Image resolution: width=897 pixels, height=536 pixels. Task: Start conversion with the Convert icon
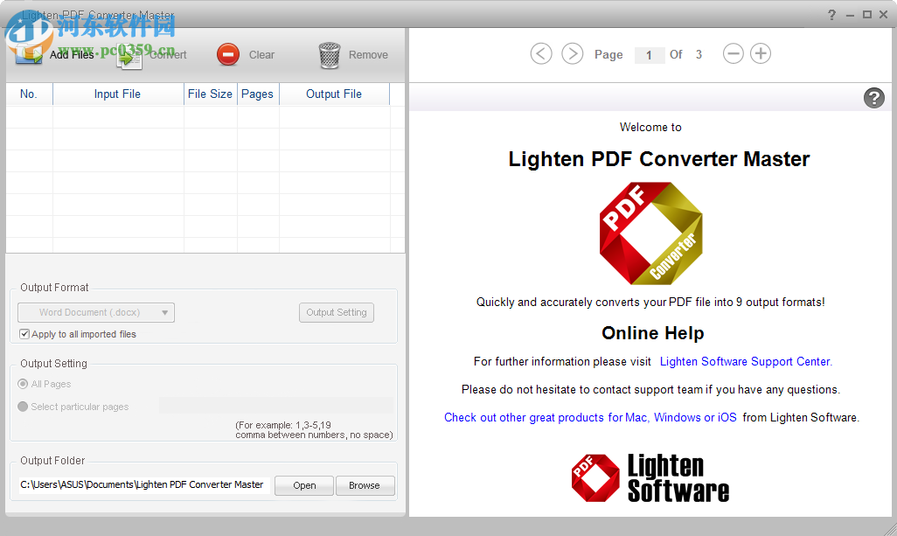click(128, 54)
